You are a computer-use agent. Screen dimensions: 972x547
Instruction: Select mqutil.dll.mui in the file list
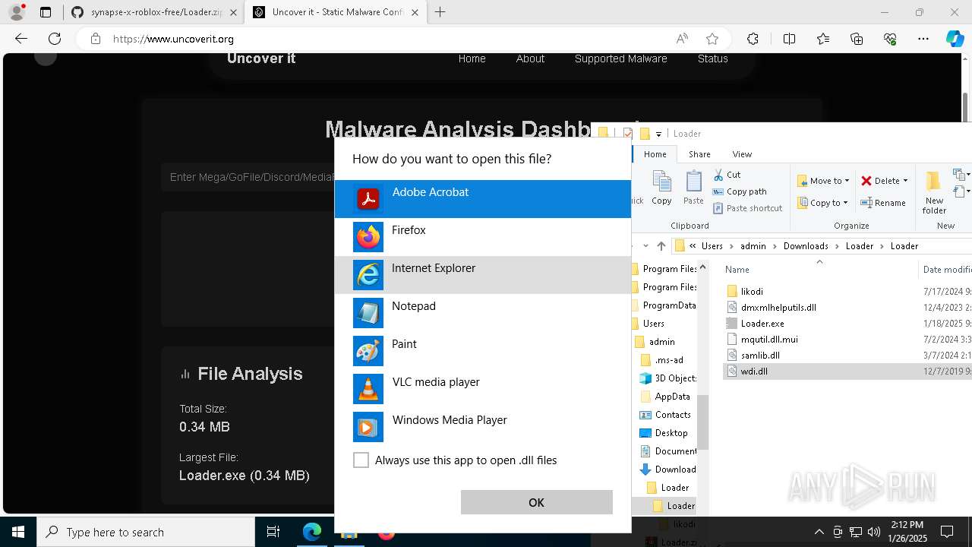click(769, 340)
